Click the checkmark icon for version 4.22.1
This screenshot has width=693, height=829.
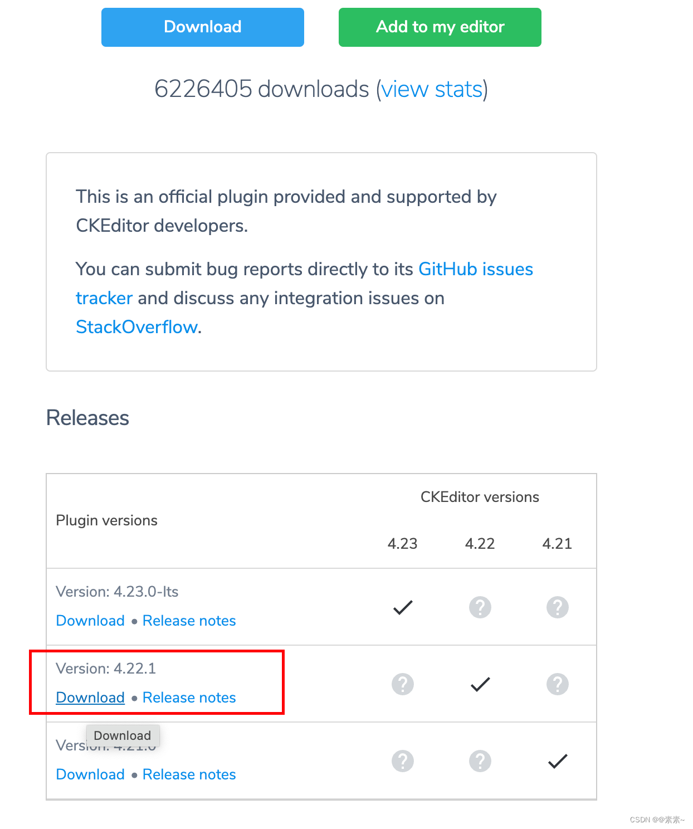[x=480, y=684]
